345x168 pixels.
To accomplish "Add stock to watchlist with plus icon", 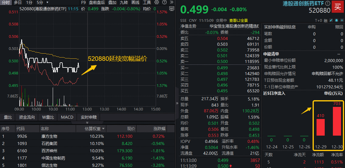I will [x=342, y=21].
